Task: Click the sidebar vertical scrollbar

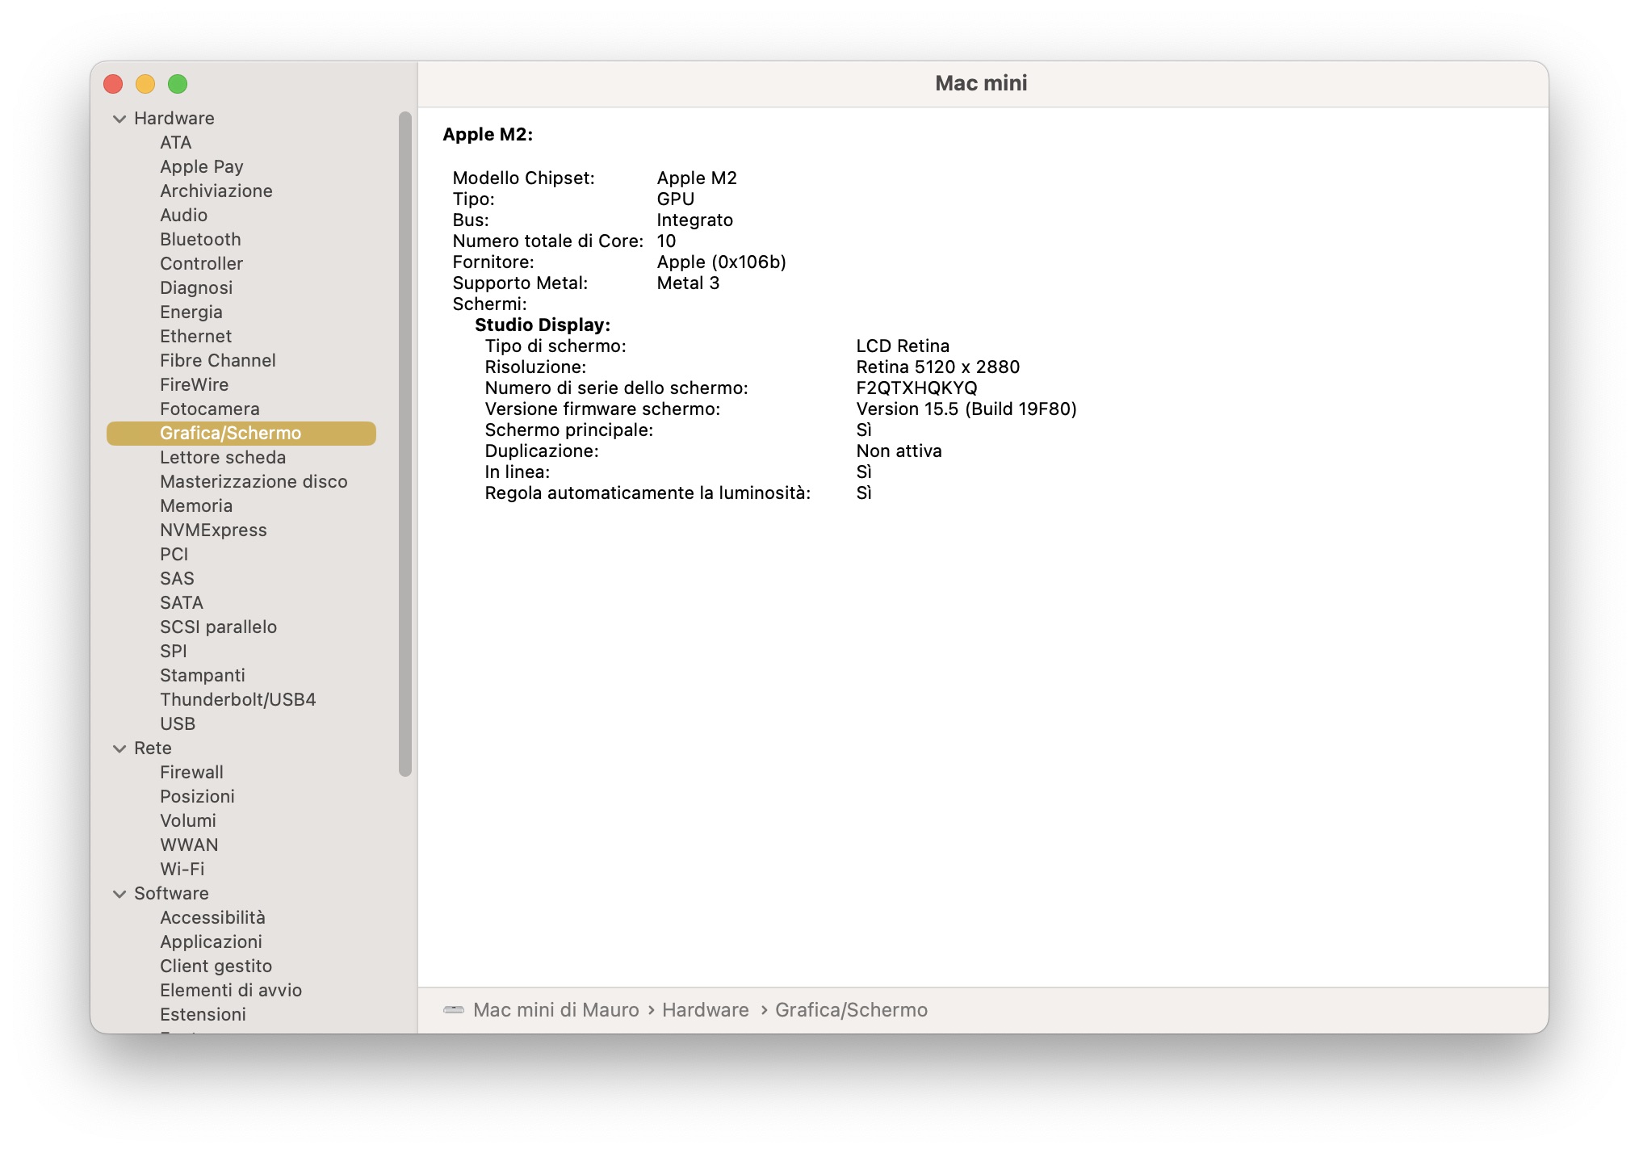Action: coord(405,444)
